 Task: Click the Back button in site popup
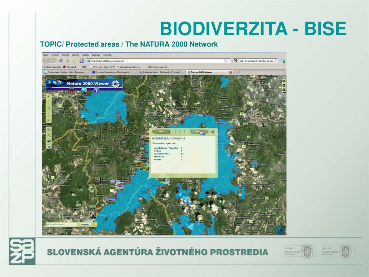point(161,131)
